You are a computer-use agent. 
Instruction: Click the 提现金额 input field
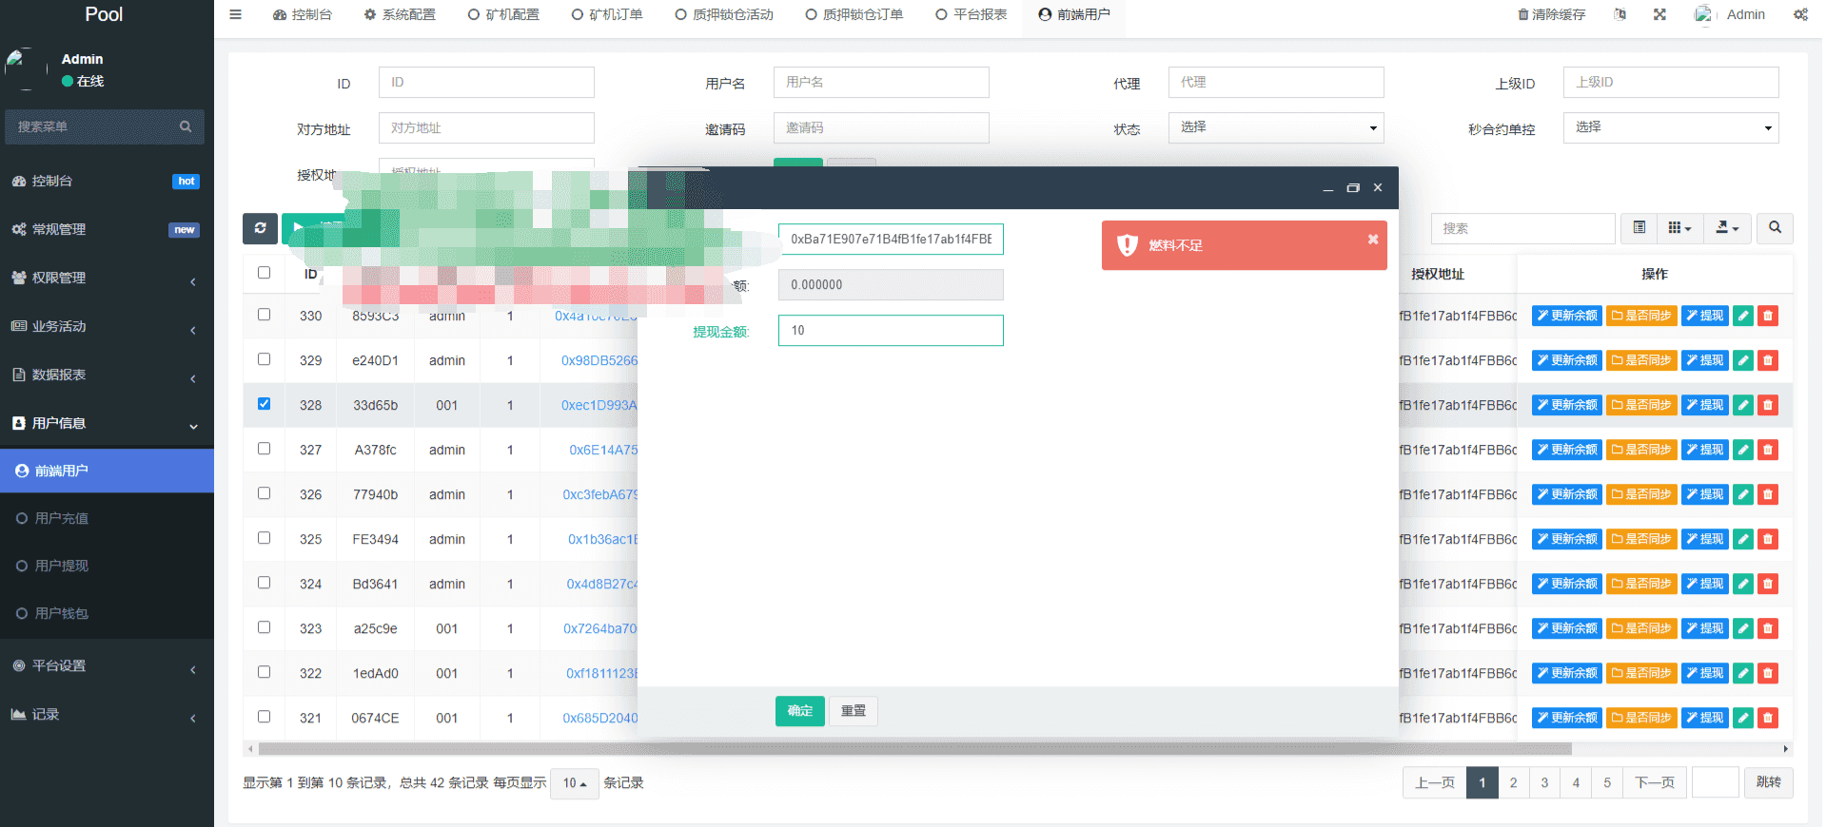890,331
